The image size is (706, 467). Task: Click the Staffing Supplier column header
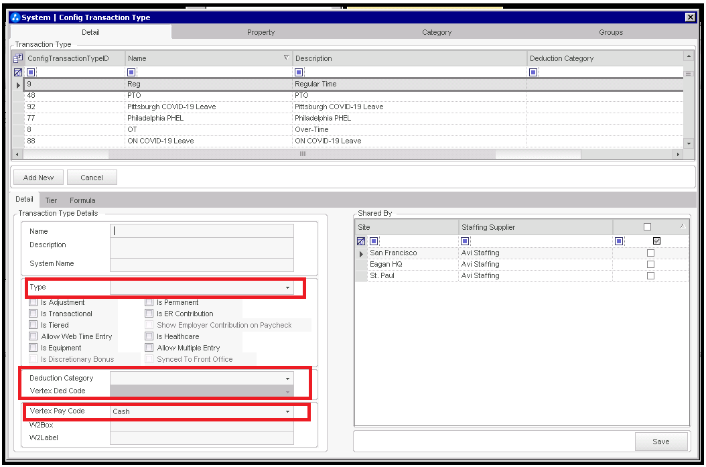click(535, 227)
